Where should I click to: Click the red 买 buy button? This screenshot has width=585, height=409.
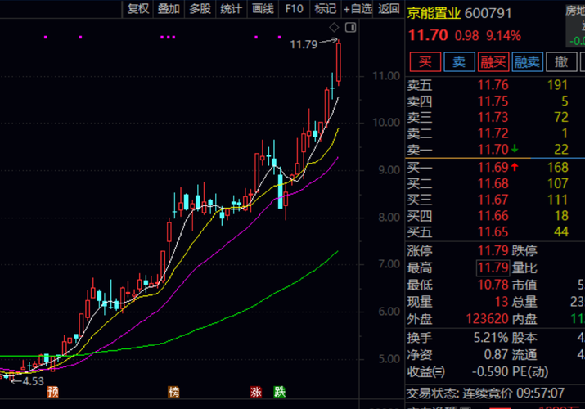pos(425,61)
